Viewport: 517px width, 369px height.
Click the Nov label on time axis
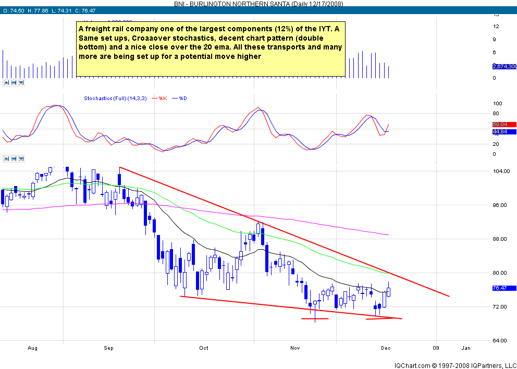click(x=296, y=348)
